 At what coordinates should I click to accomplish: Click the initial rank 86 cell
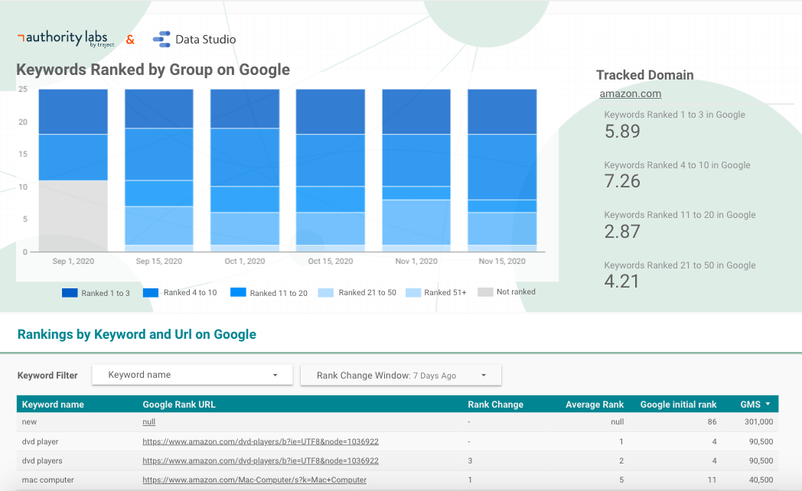pos(712,422)
